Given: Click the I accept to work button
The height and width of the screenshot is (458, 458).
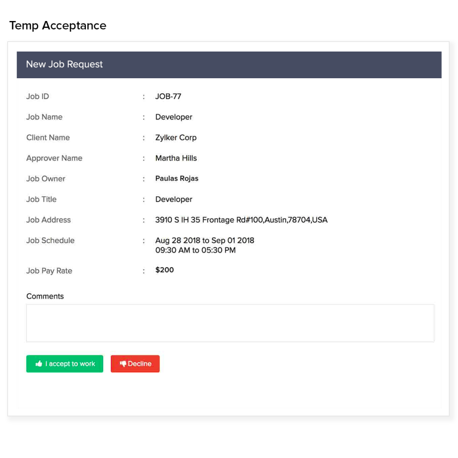Looking at the screenshot, I should (64, 364).
